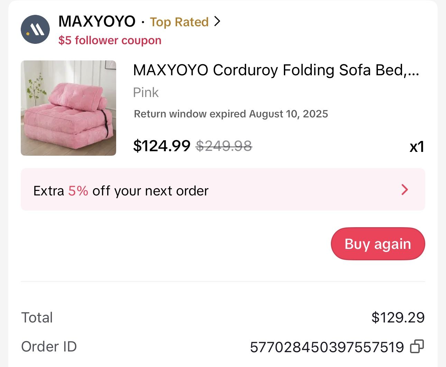Open the MAXYOYO Corduroy Folding Sofa Bed title
Image resolution: width=446 pixels, height=367 pixels.
[276, 70]
